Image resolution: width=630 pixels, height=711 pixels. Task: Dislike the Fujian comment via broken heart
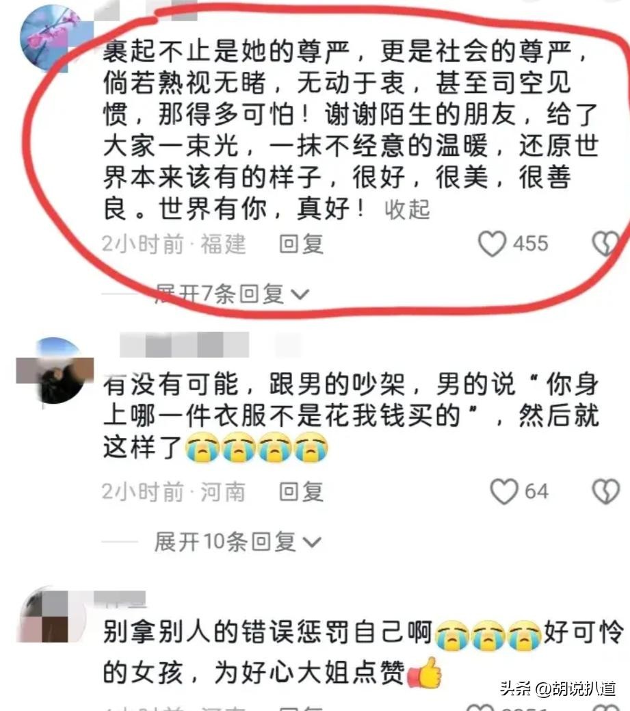pyautogui.click(x=606, y=244)
